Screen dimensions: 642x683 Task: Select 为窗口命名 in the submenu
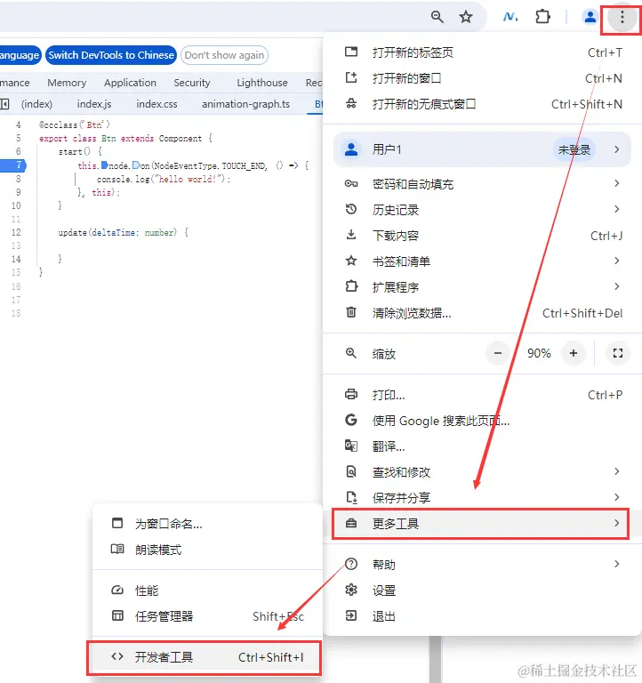(x=207, y=523)
